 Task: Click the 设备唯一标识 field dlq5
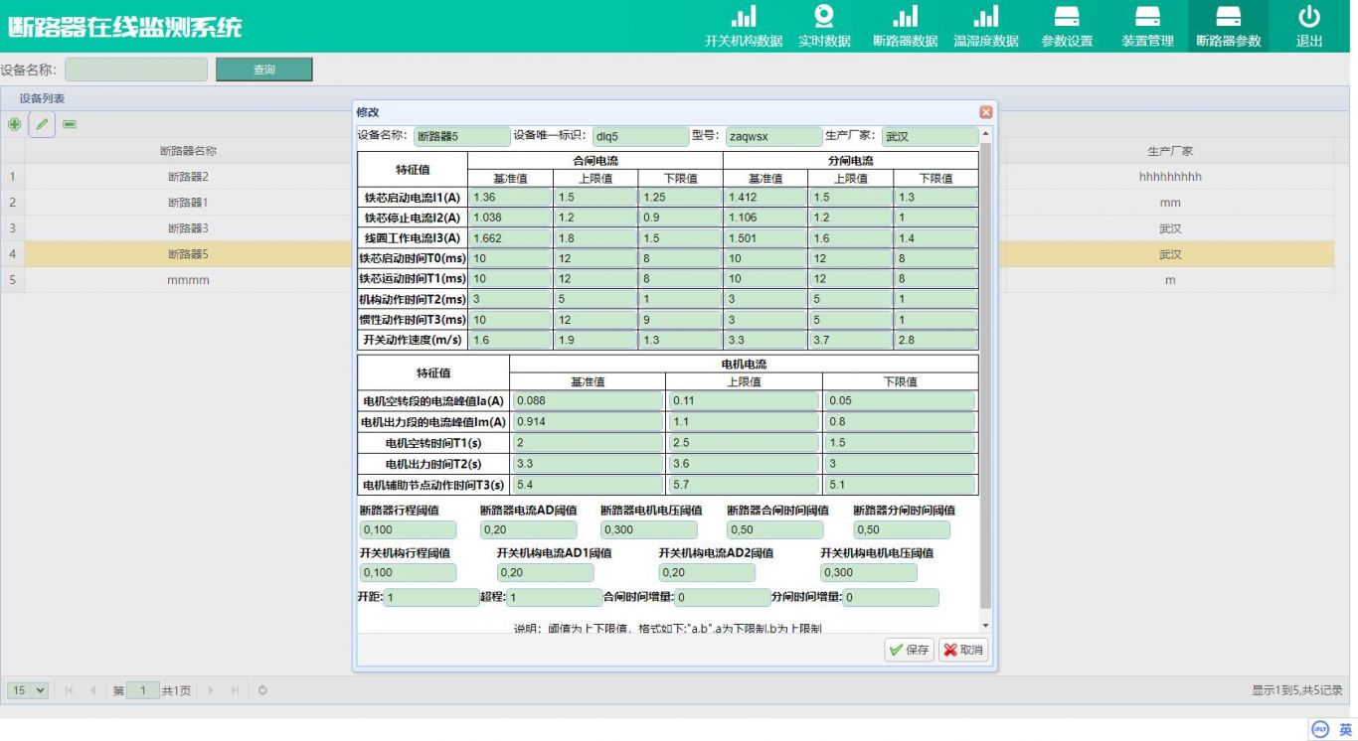pos(640,136)
